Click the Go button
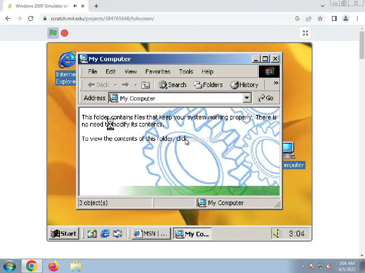Viewport: 365px width, 273px height. pyautogui.click(x=266, y=98)
